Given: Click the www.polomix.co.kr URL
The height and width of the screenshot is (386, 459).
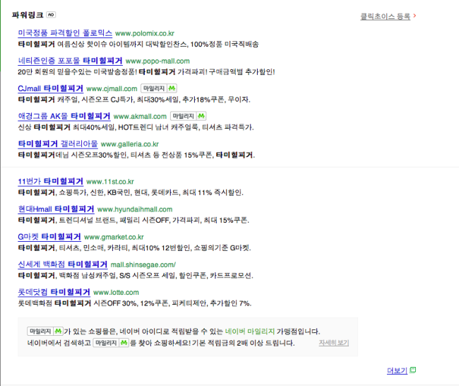Looking at the screenshot, I should [145, 33].
